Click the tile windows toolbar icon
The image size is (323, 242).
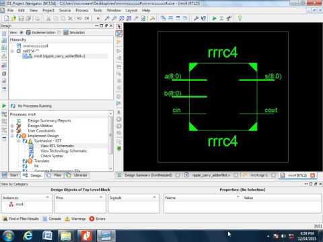tap(170, 18)
